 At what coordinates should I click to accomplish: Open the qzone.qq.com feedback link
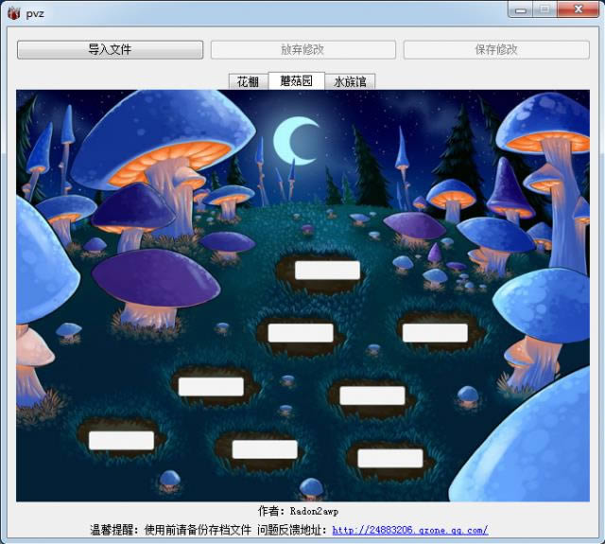pyautogui.click(x=410, y=530)
